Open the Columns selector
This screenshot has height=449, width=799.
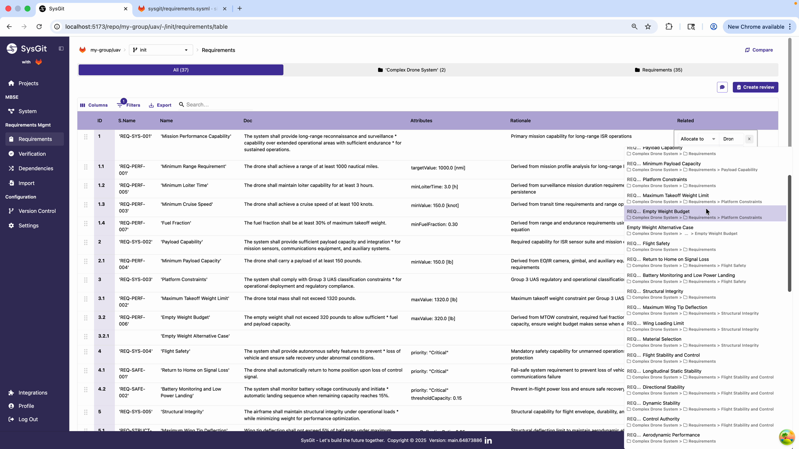pos(94,105)
